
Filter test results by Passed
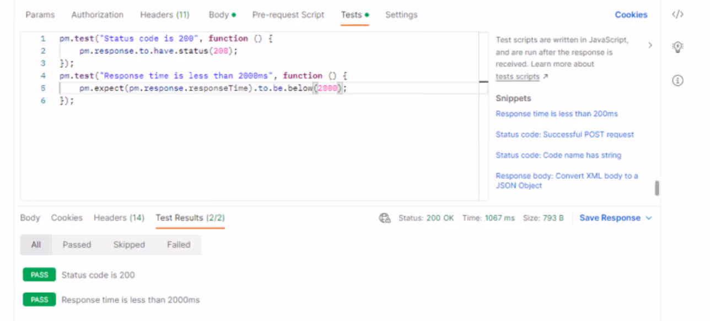[77, 245]
